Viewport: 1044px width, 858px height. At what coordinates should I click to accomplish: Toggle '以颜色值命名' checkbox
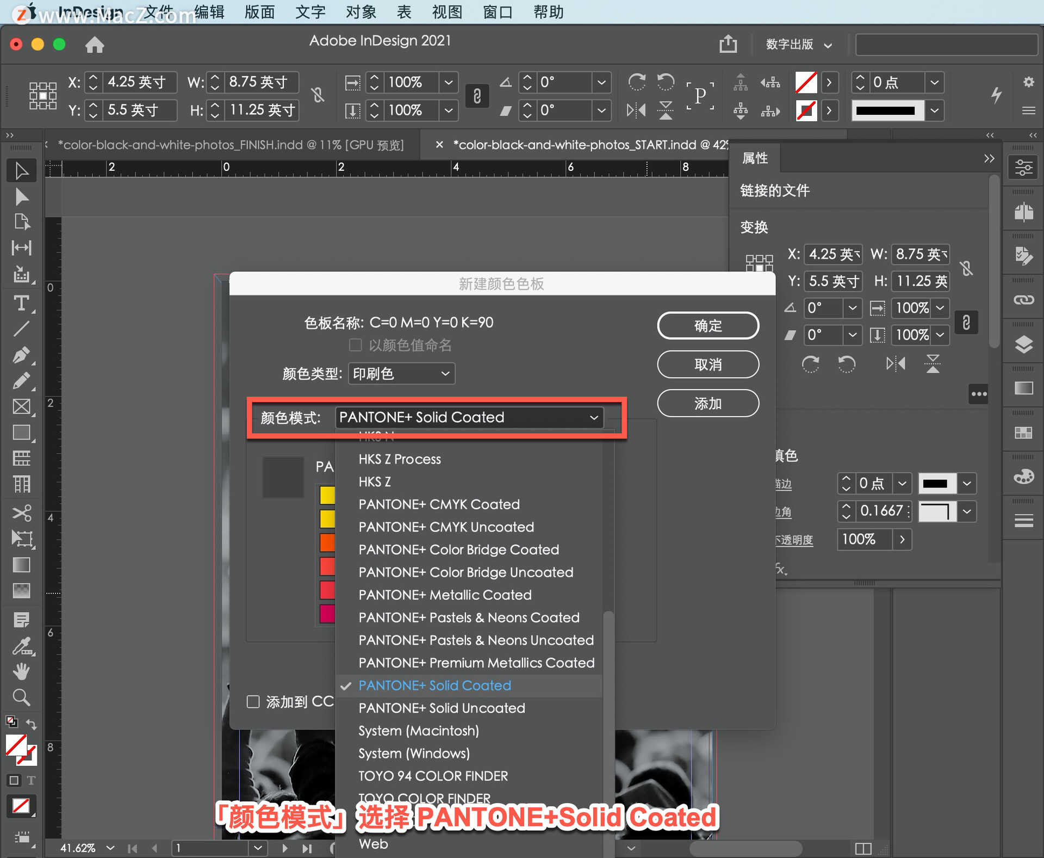(355, 345)
